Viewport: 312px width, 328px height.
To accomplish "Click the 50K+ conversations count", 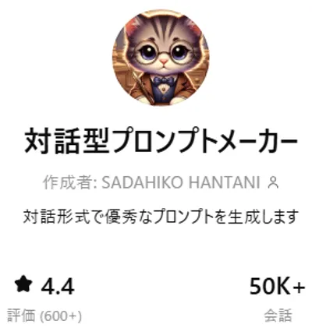I will coord(277,286).
